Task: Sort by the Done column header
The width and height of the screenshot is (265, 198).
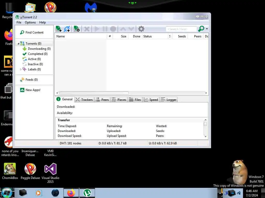Action: click(135, 36)
